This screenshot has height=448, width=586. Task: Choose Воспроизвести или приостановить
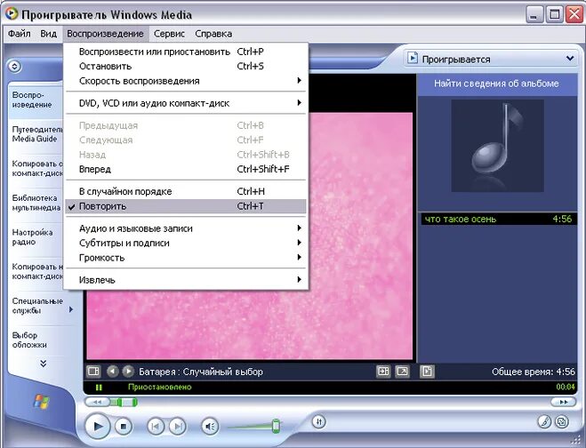pyautogui.click(x=186, y=52)
